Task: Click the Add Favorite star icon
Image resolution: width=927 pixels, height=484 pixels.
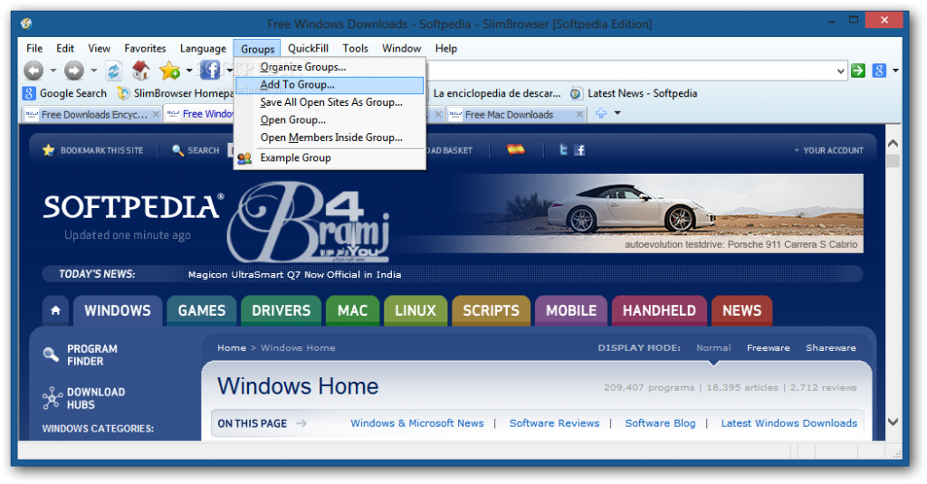Action: (169, 71)
